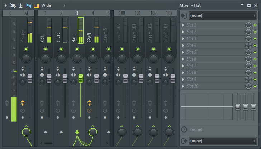
Task: Open the Slot 5 effect menu
Action: tap(183, 52)
